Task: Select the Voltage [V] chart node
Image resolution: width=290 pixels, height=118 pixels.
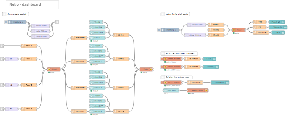Action: [x=278, y=27]
